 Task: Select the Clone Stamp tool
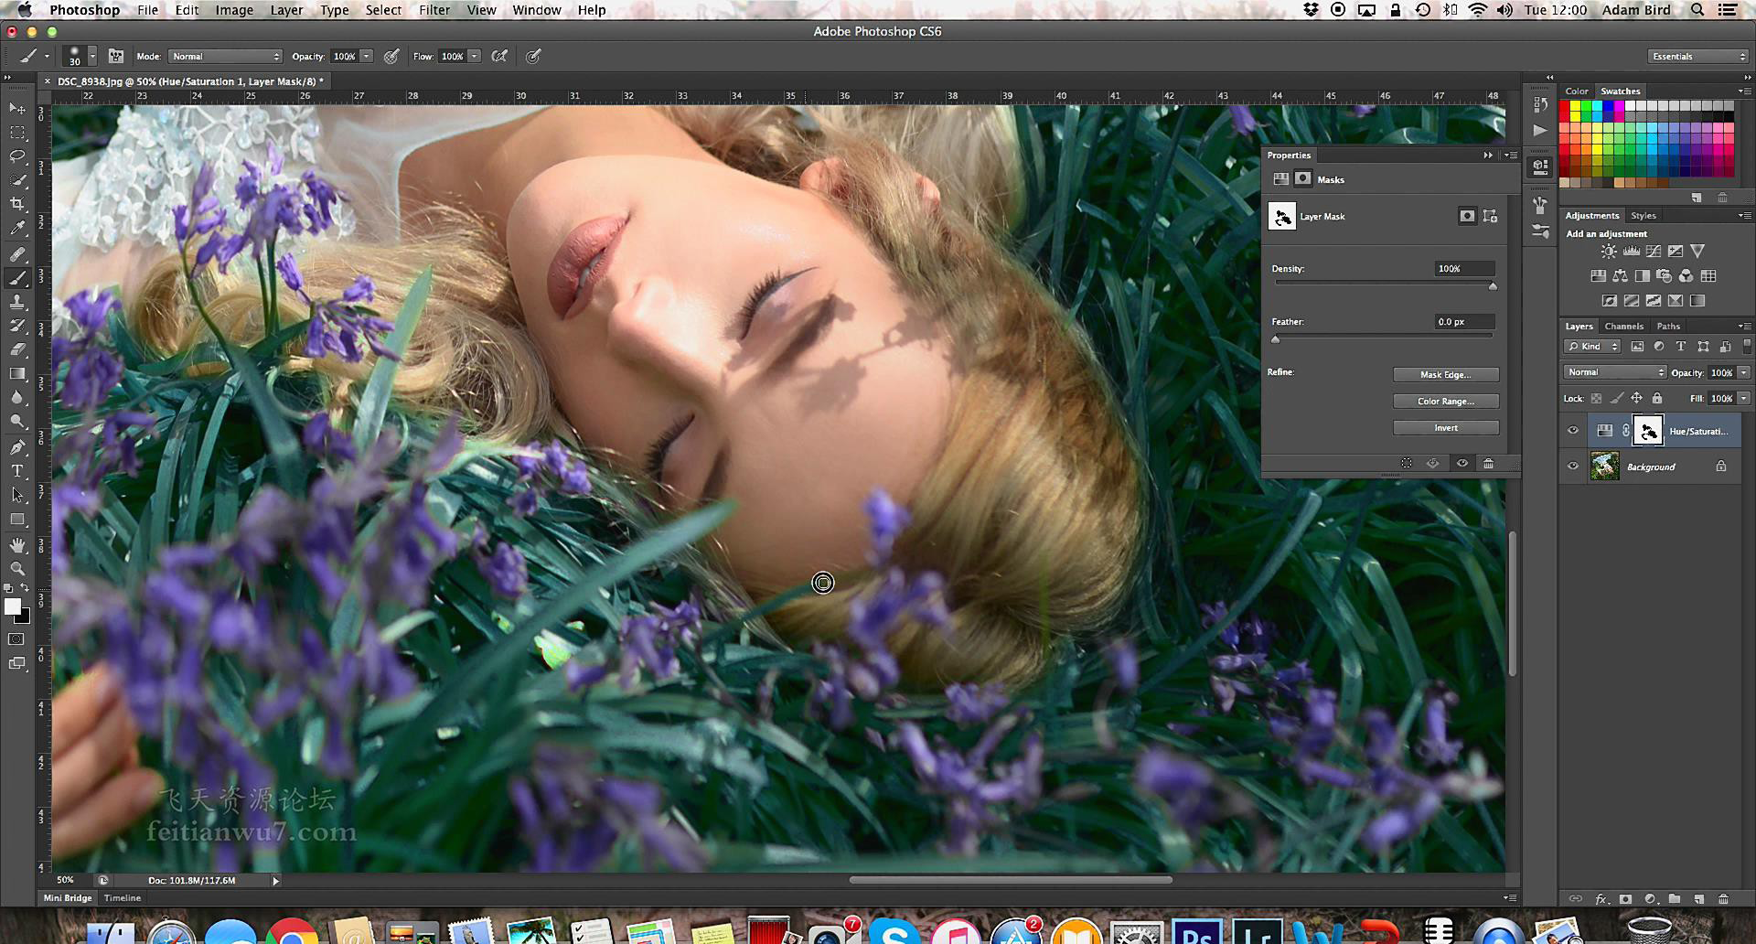[x=17, y=302]
